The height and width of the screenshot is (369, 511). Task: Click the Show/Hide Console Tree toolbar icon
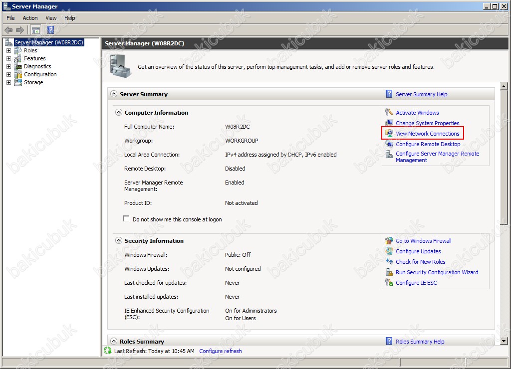(36, 30)
